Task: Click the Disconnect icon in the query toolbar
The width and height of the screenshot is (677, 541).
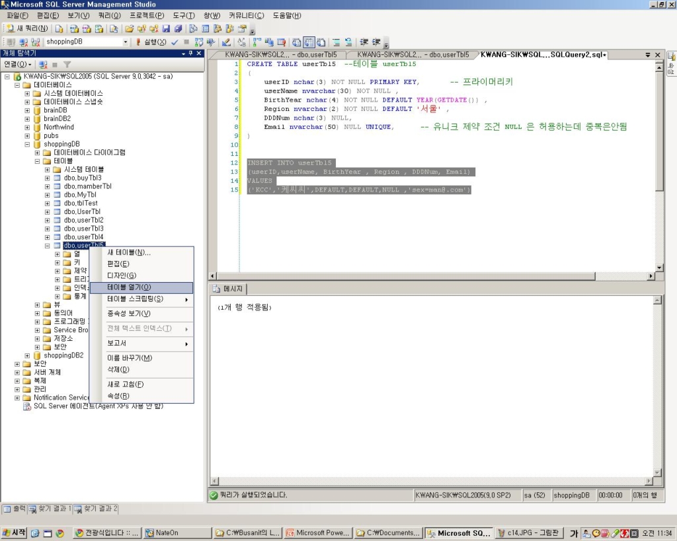Action: [24, 42]
